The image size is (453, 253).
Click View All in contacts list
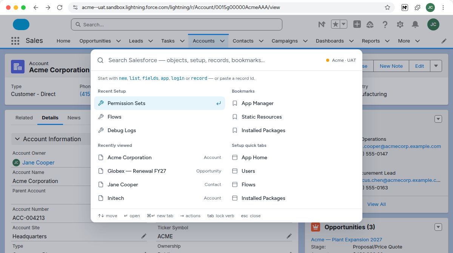pyautogui.click(x=376, y=204)
